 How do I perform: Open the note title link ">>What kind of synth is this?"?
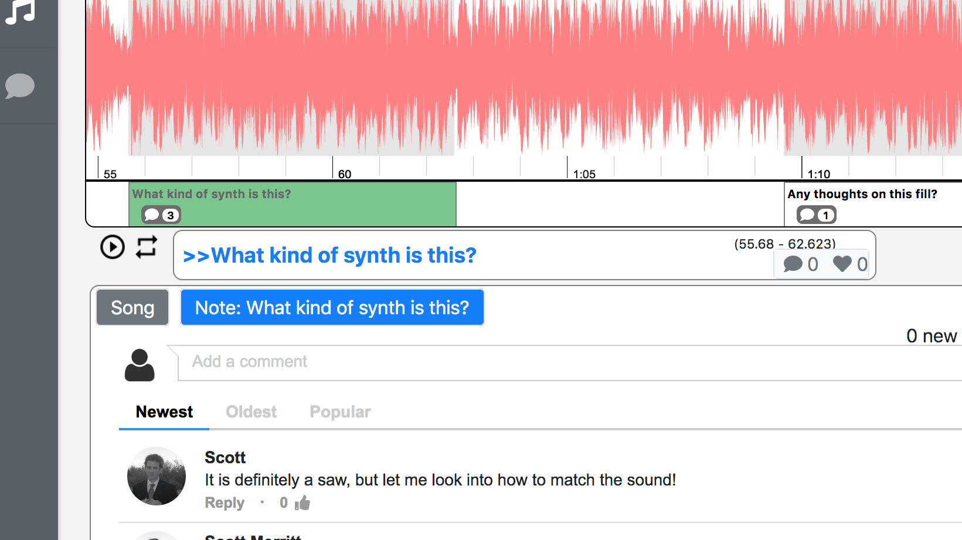click(329, 256)
